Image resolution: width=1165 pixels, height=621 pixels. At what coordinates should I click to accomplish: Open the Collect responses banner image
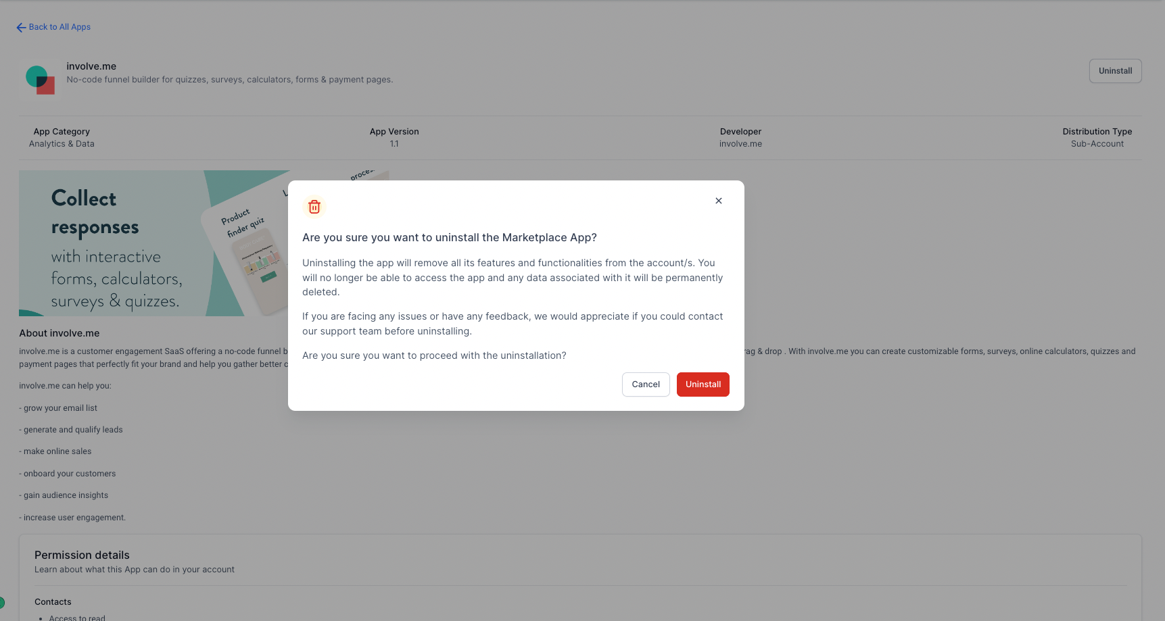[x=153, y=243]
